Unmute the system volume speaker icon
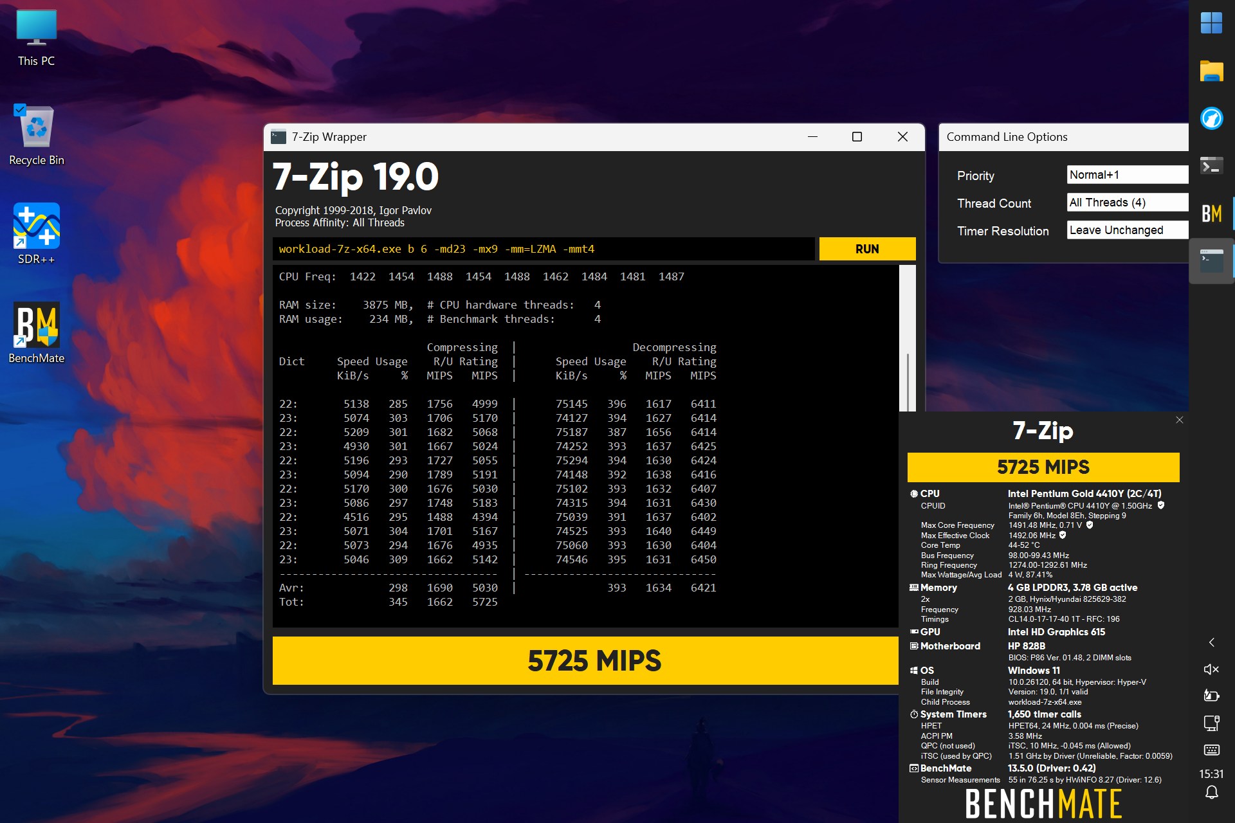1235x823 pixels. pos(1211,669)
